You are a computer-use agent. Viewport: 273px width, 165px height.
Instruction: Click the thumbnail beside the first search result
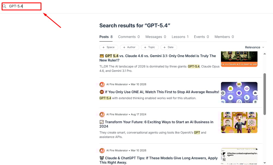click(239, 59)
